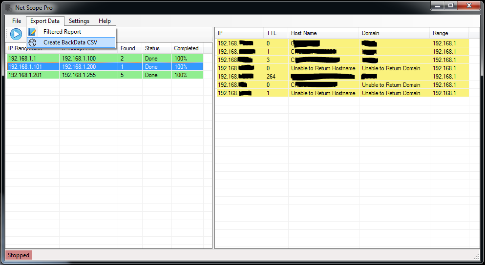This screenshot has width=485, height=265.
Task: Maximize the Net Scope Pro window
Action: tap(451, 5)
